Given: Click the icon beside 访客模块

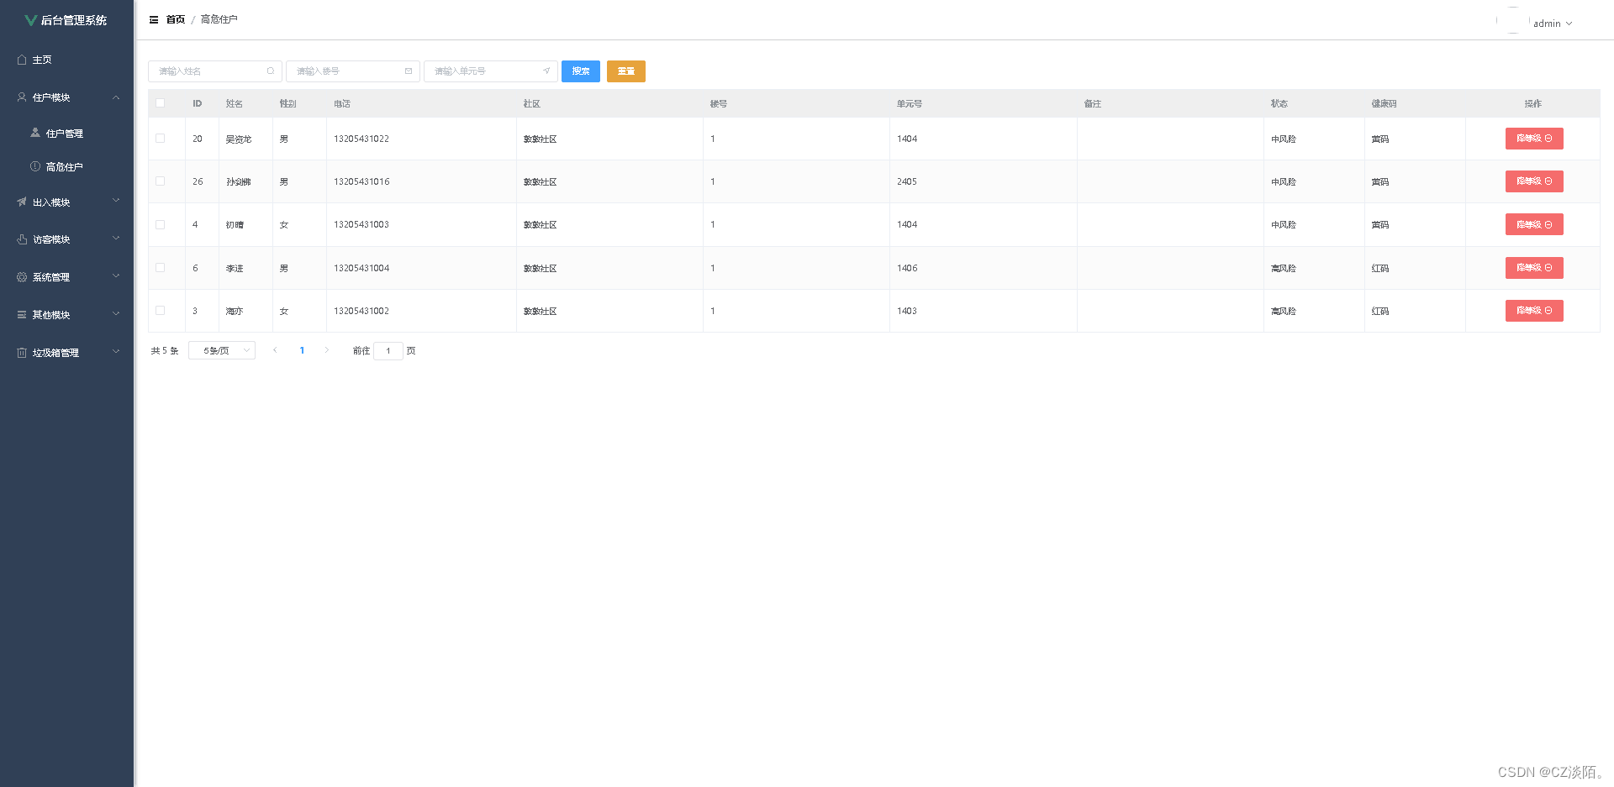Looking at the screenshot, I should [x=22, y=239].
